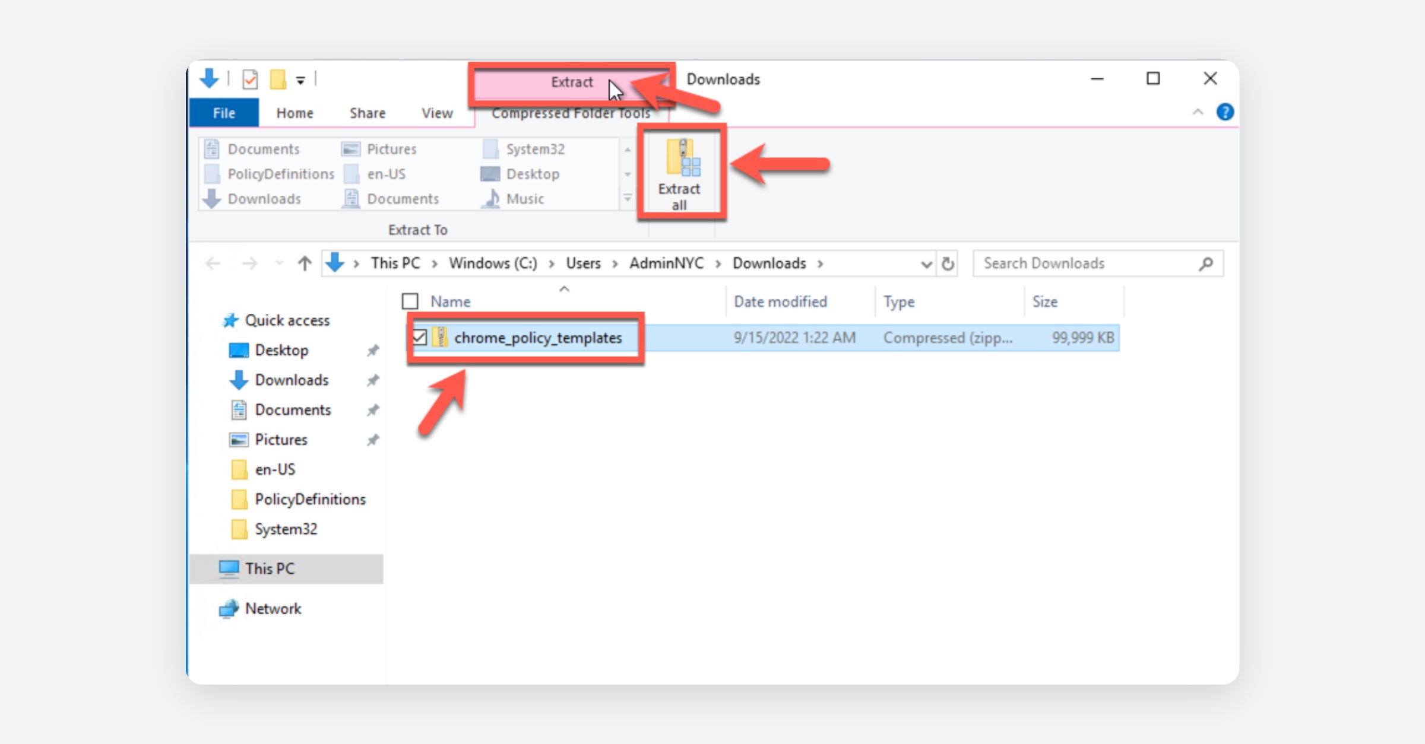Uncheck the chrome_policy_templates file checkbox

(x=420, y=338)
